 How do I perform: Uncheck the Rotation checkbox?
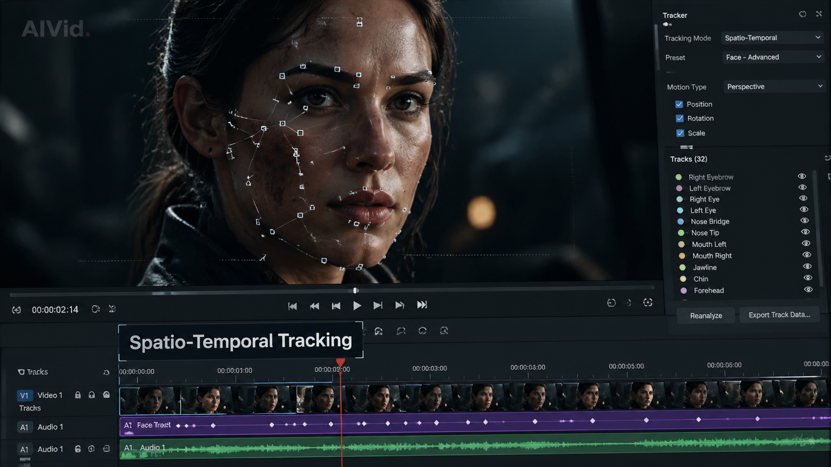click(x=679, y=118)
